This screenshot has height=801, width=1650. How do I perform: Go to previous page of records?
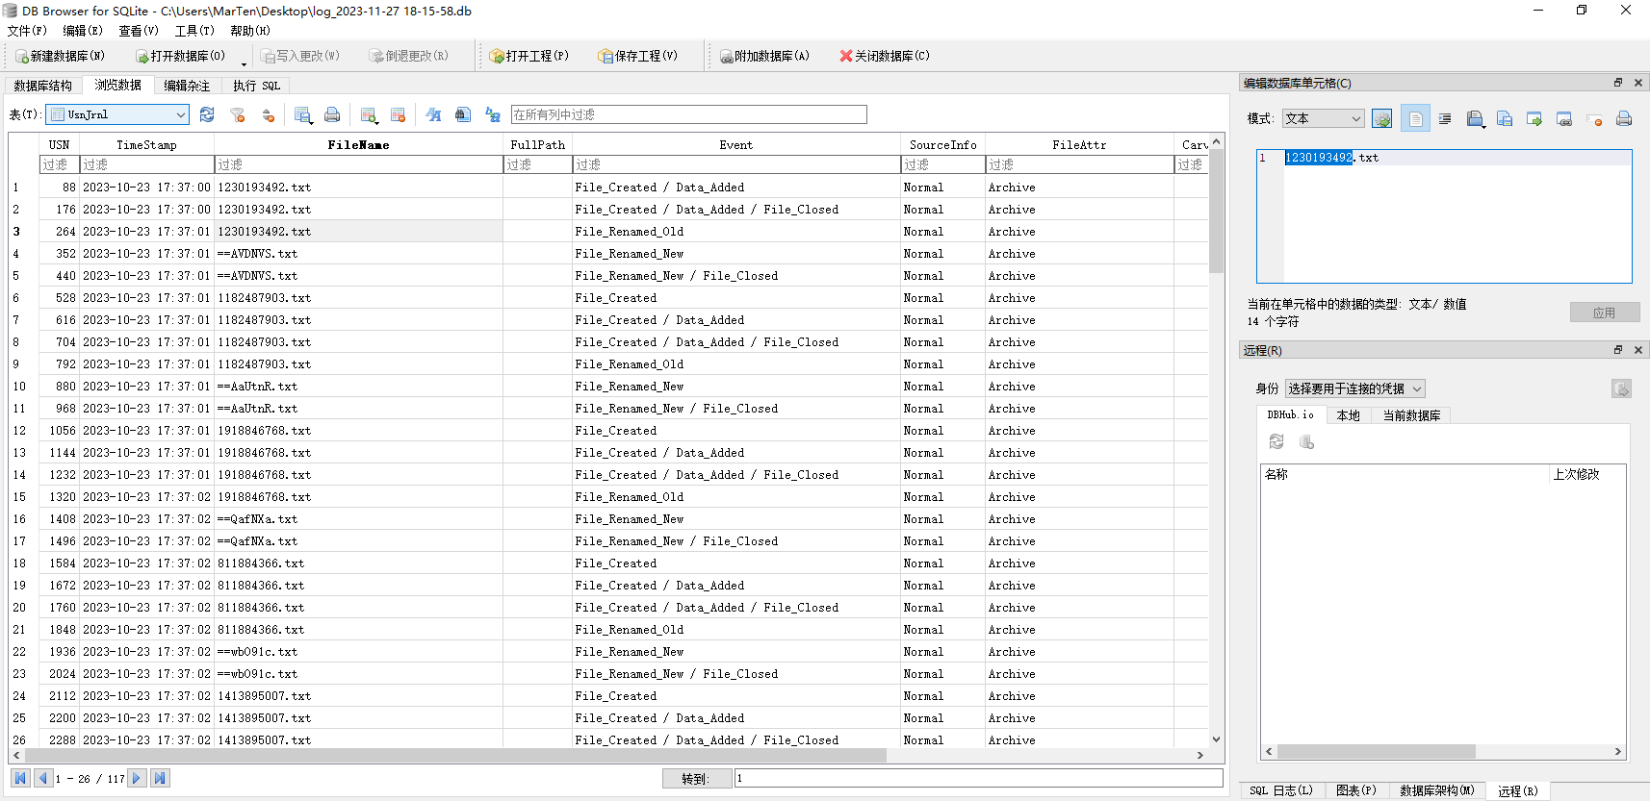(42, 778)
